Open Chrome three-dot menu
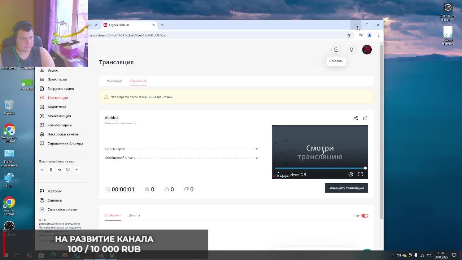462x260 pixels. pyautogui.click(x=378, y=35)
